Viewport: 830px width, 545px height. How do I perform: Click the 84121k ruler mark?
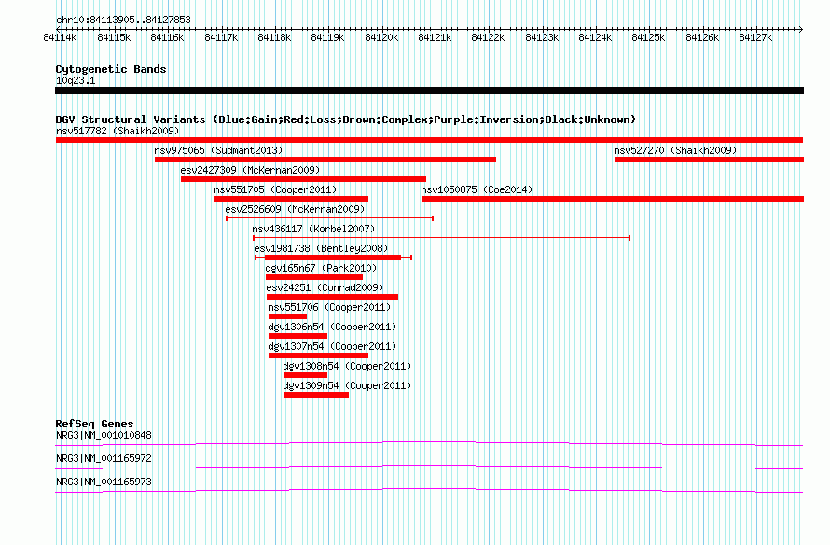[435, 37]
